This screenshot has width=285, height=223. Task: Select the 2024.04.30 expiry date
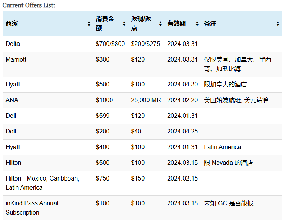tap(182, 84)
